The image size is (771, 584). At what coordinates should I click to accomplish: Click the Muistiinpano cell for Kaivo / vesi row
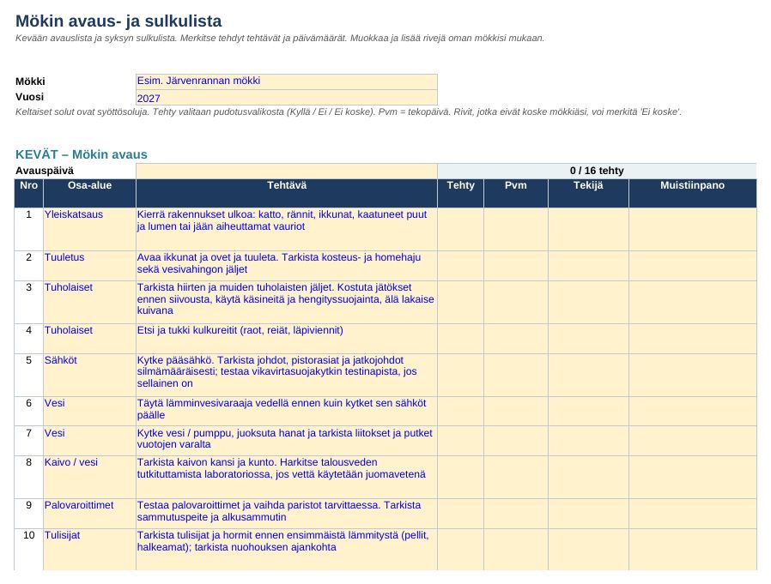(692, 478)
